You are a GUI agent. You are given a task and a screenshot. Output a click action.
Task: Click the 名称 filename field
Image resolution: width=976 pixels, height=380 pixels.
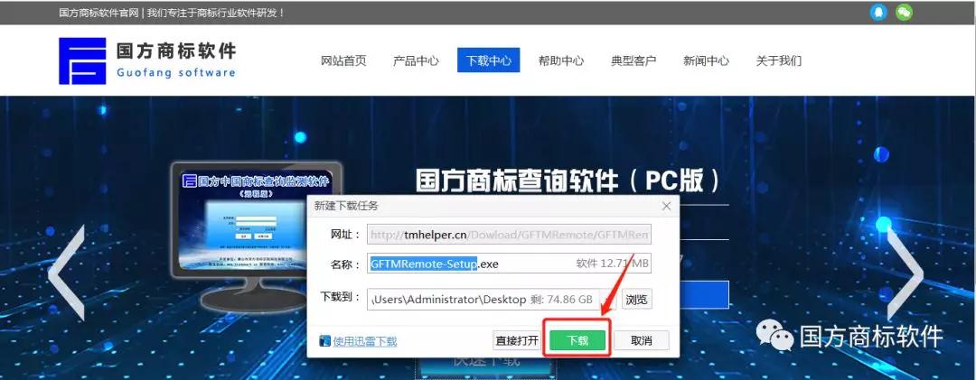pos(509,264)
